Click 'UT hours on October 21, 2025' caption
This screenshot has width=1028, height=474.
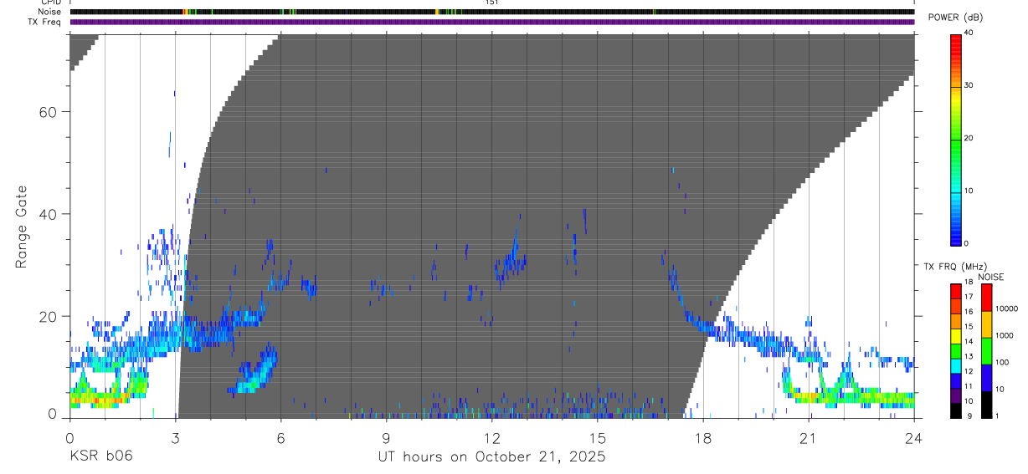click(491, 457)
